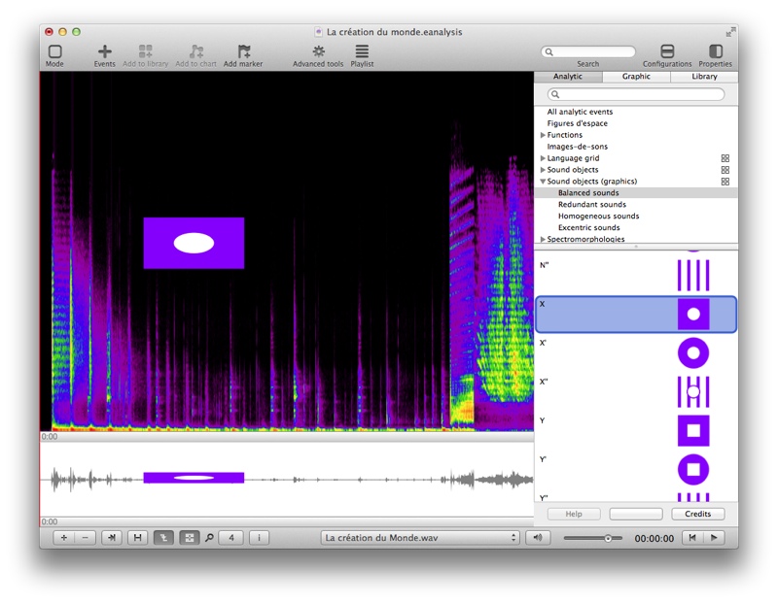778x603 pixels.
Task: Rewind to start with skip-back button
Action: [692, 538]
